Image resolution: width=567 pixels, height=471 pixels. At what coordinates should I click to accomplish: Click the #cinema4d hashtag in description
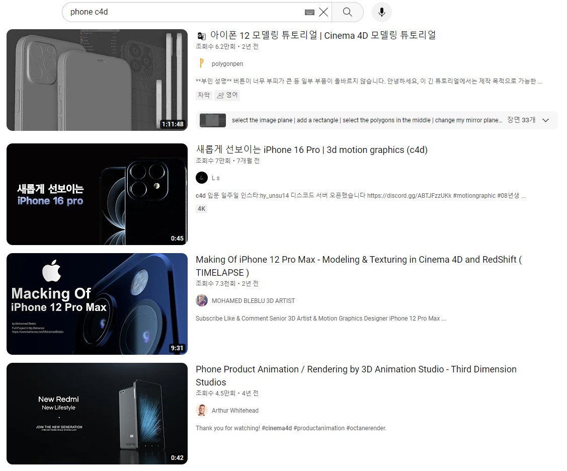277,428
